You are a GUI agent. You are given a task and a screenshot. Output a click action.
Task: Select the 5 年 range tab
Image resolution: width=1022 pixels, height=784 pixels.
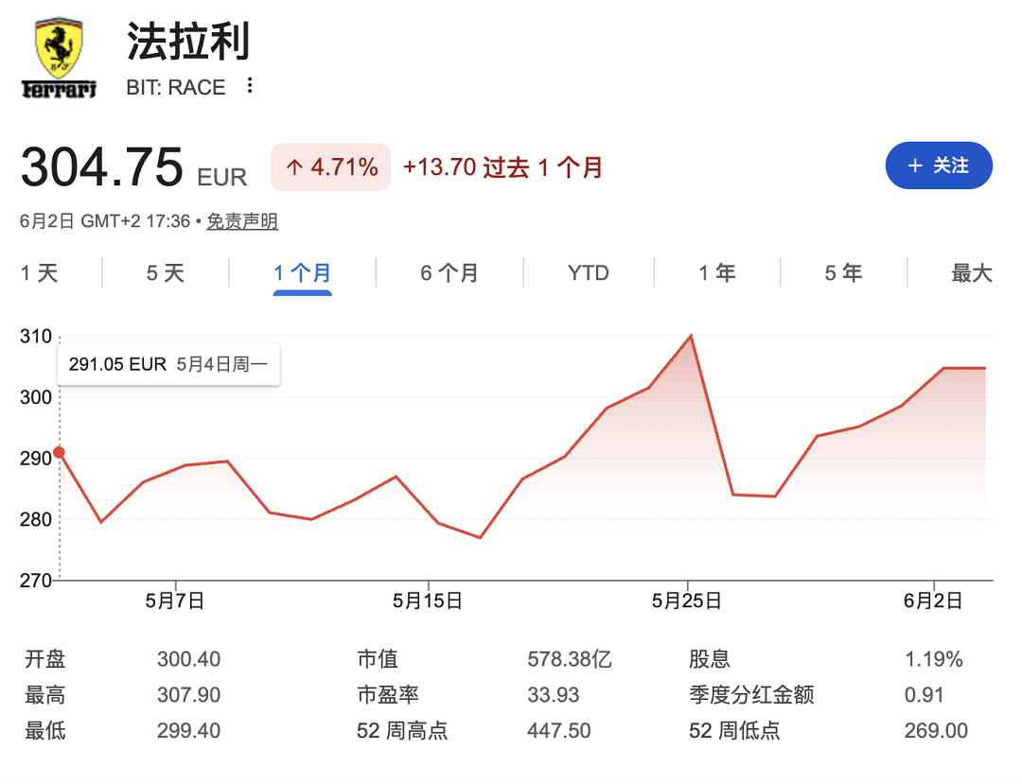843,272
